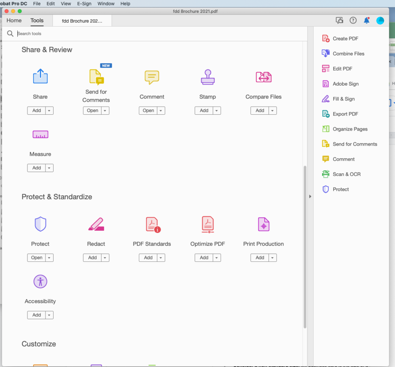Click the Share tool icon
395x367 pixels.
(40, 76)
